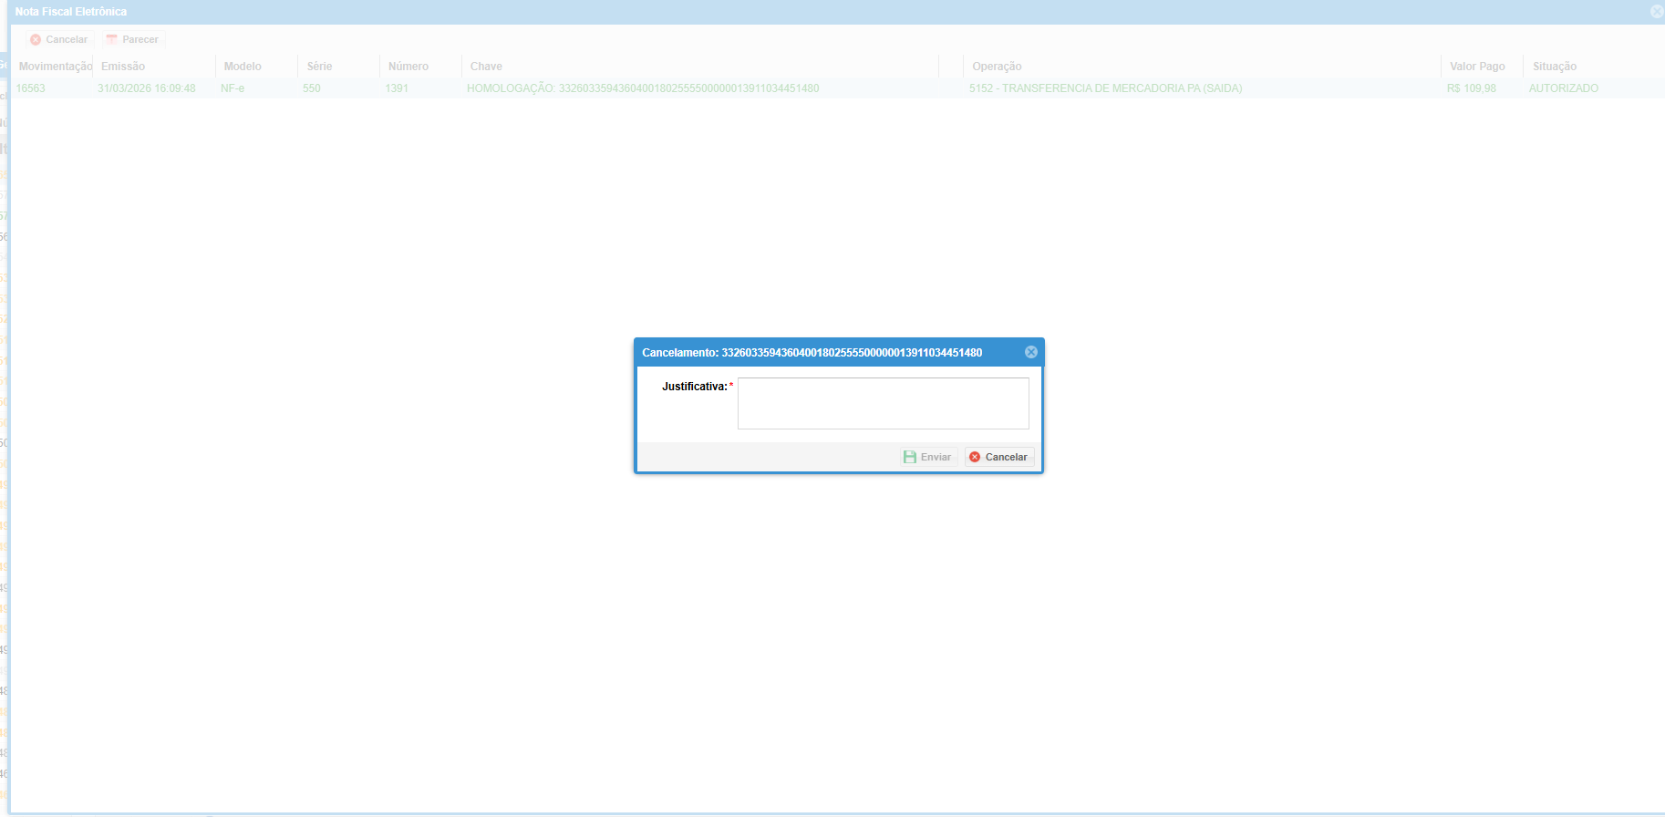Click the AUTORIZADO status cell
This screenshot has height=817, width=1665.
(1563, 88)
